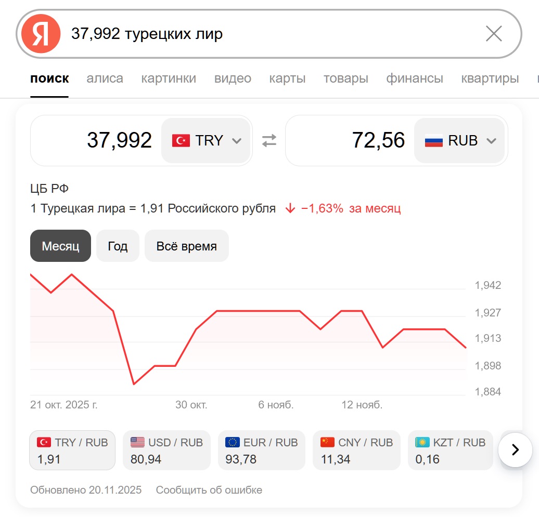This screenshot has height=517, width=539.
Task: Click the Russian flag icon in the converter
Action: 434,140
